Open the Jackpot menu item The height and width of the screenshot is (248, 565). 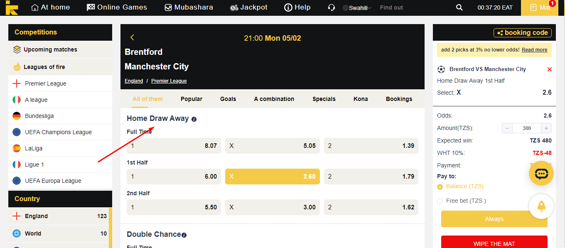[248, 7]
